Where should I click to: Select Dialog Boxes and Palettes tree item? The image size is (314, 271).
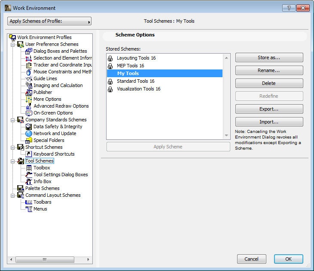tap(60, 51)
